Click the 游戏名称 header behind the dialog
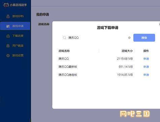The width and height of the screenshot is (160, 122). click(44, 24)
